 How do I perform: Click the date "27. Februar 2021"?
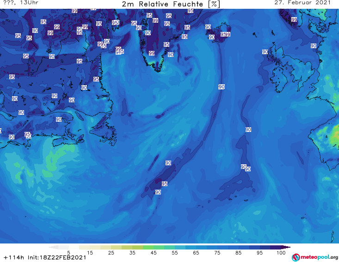(x=302, y=3)
